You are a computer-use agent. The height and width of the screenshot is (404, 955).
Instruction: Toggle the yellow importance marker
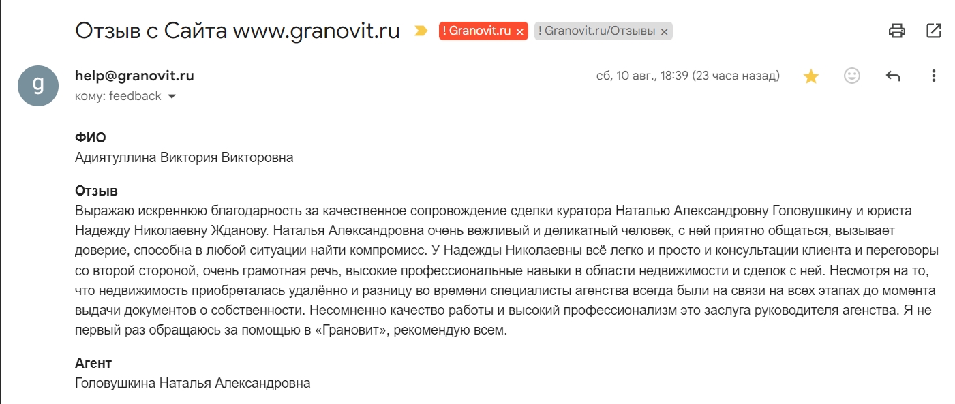[421, 31]
